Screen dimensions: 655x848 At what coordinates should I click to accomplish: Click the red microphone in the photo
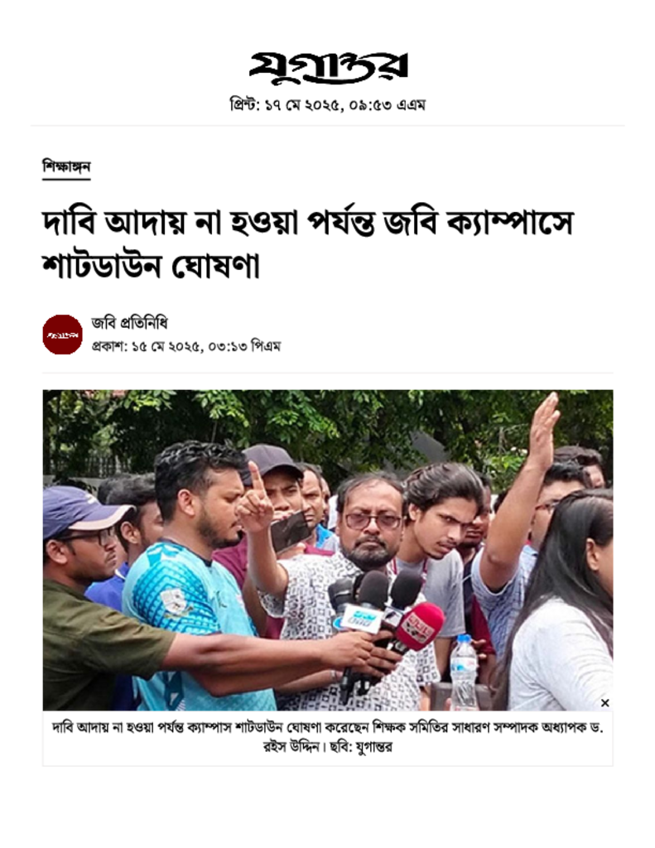pos(417,628)
